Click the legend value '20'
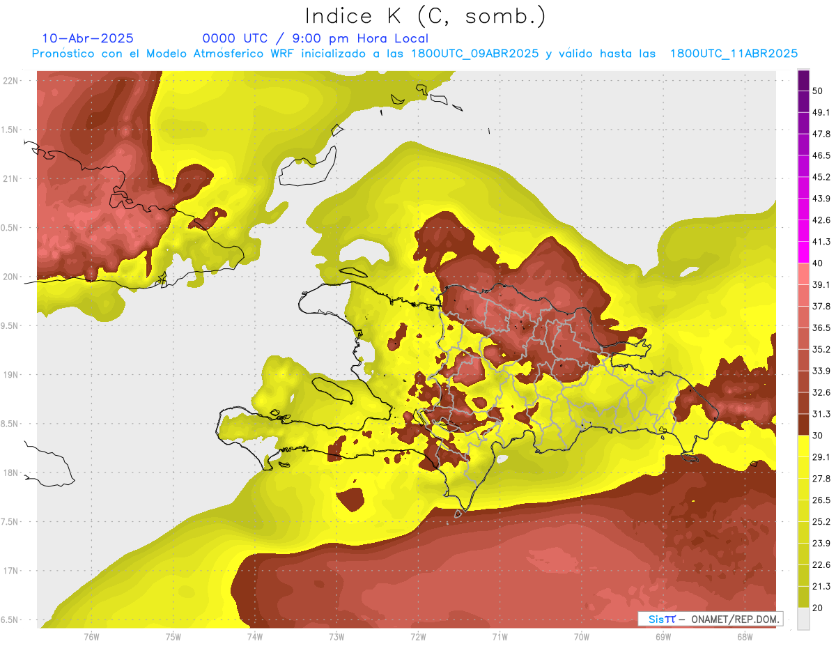 click(818, 608)
